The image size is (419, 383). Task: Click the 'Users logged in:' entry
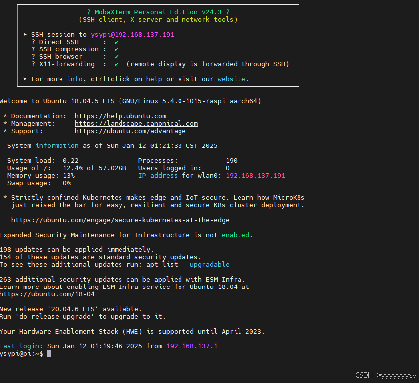tap(183, 168)
